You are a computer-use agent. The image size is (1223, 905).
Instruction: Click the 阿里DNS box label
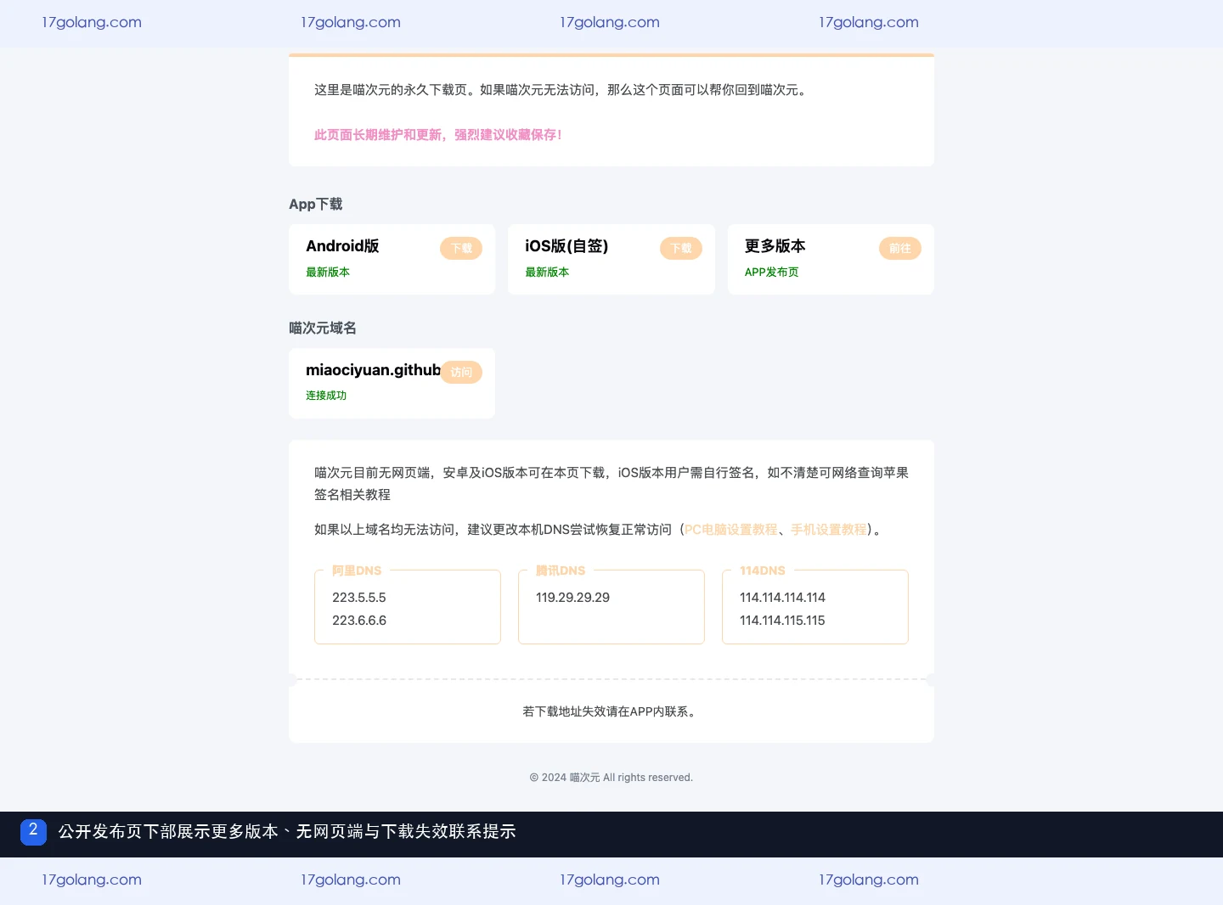[x=357, y=571]
